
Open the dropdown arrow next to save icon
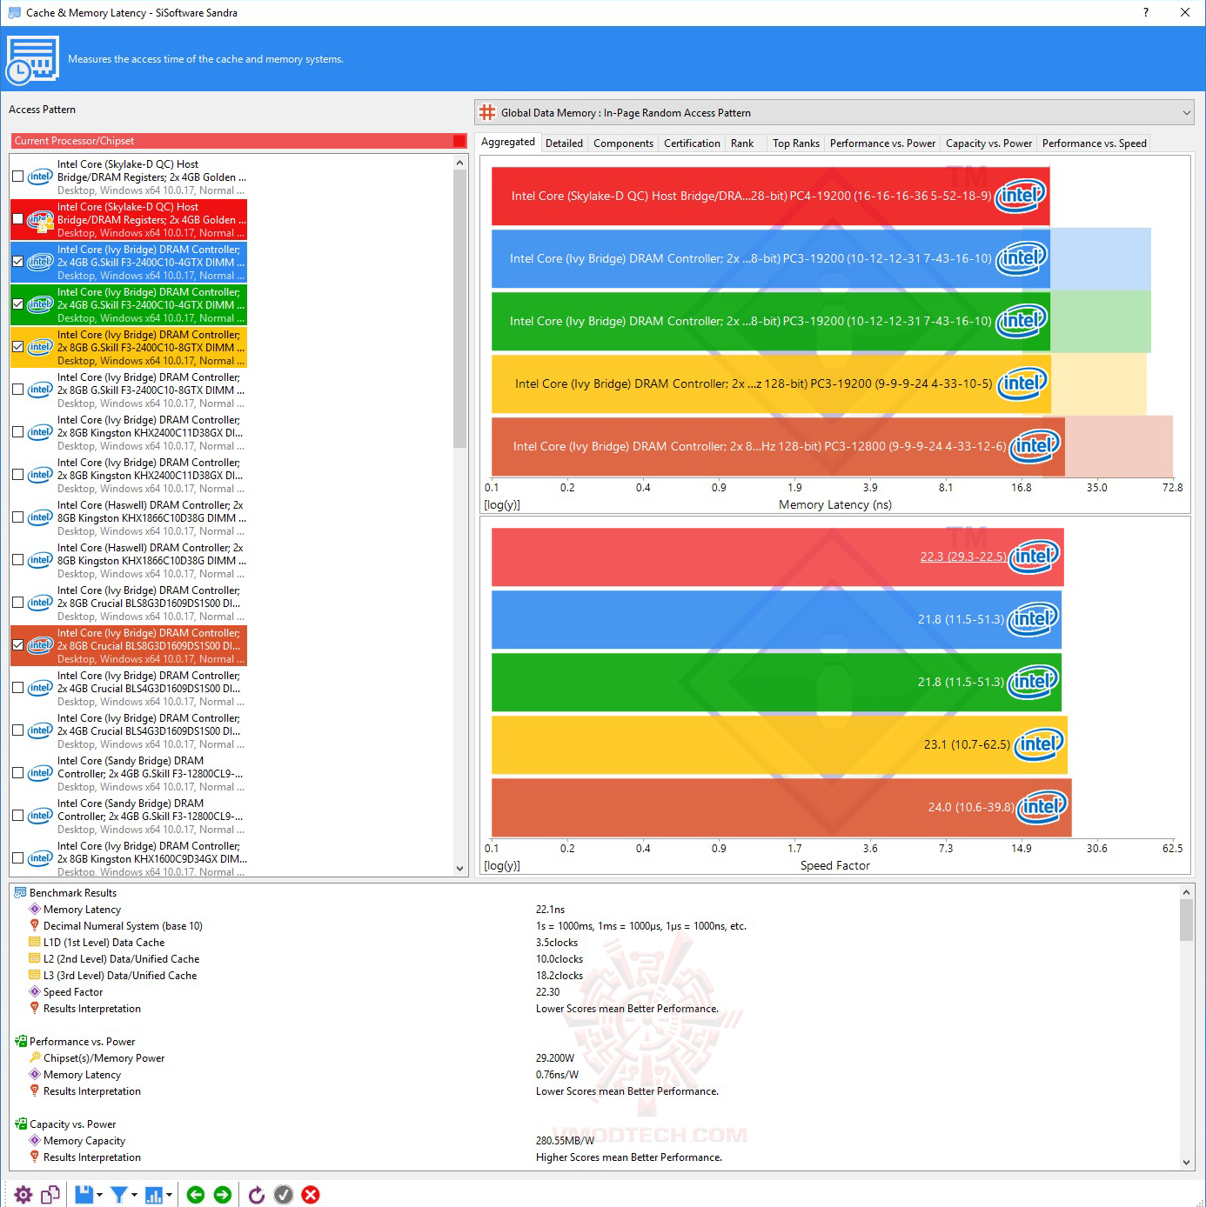click(99, 1195)
